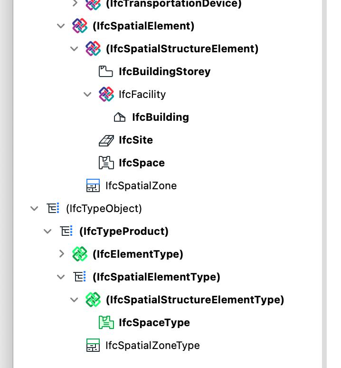Image resolution: width=341 pixels, height=368 pixels.
Task: Click the IfcTypeObject hierarchy icon
Action: coord(53,208)
